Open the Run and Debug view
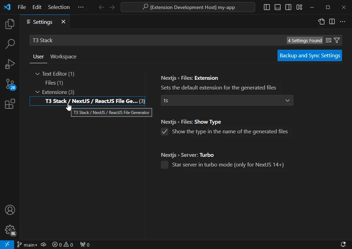352x249 pixels. [x=10, y=64]
